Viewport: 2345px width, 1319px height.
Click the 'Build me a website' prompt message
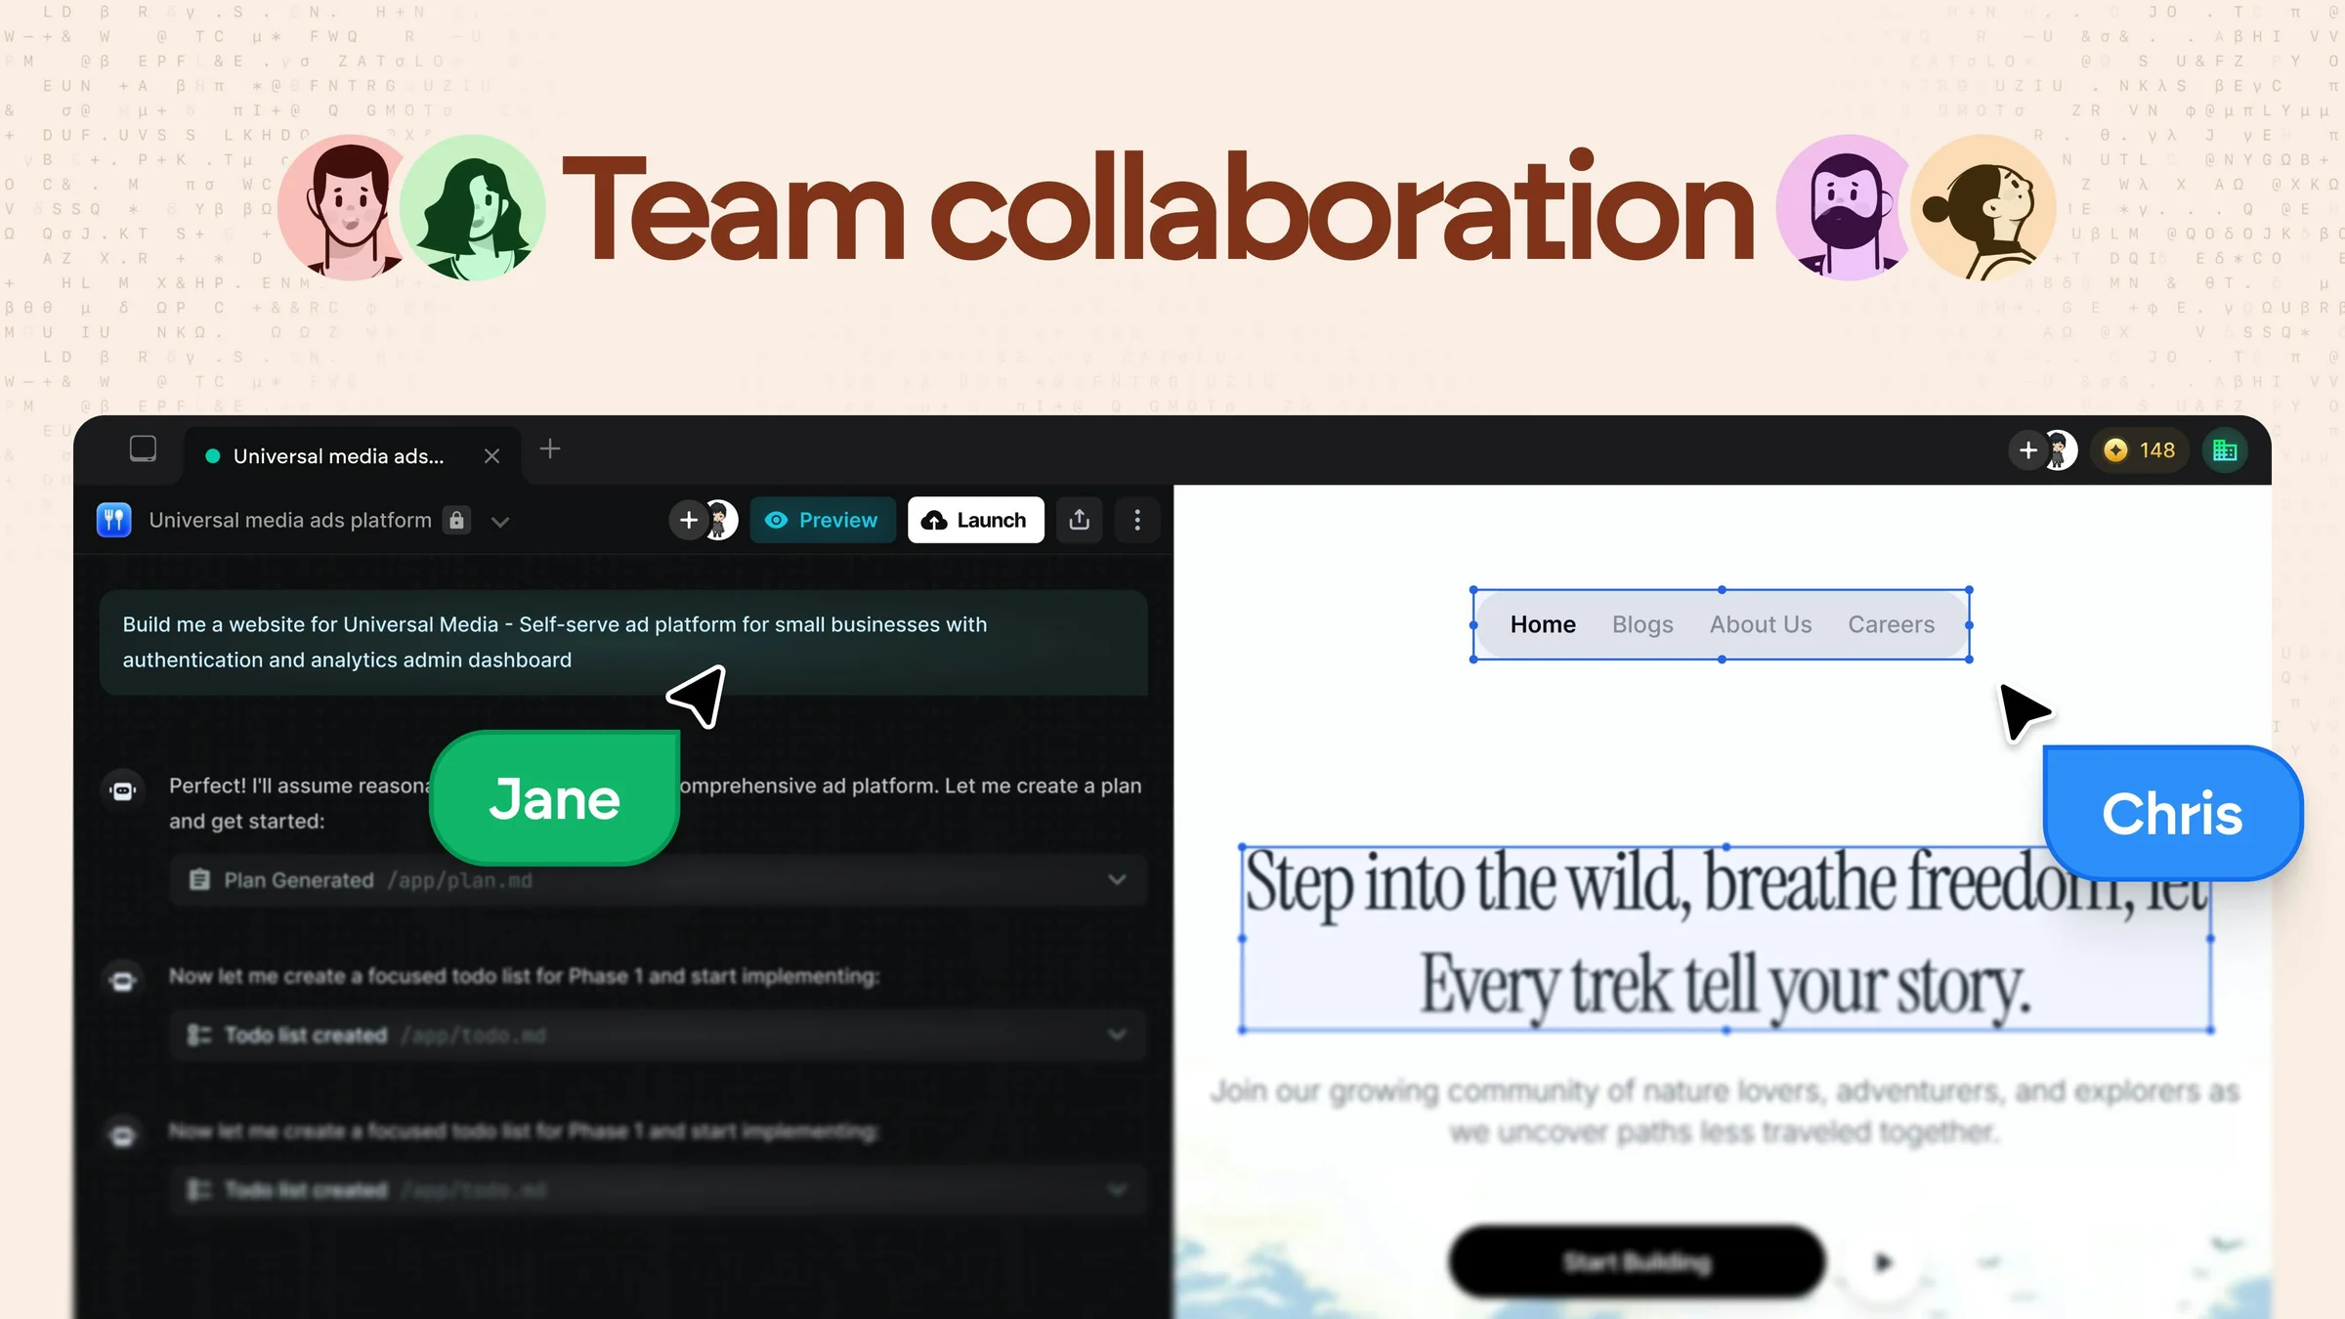tap(623, 642)
